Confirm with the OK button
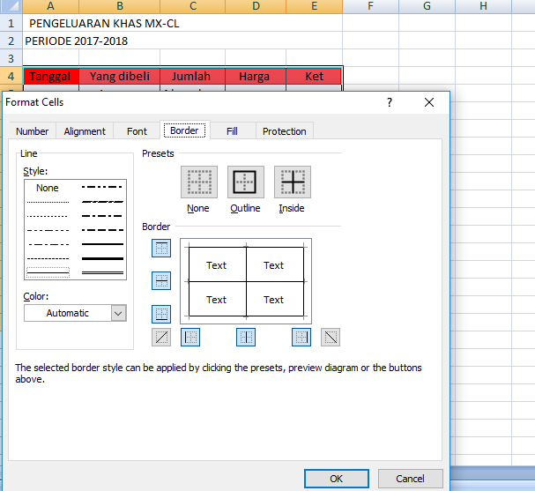 coord(337,479)
